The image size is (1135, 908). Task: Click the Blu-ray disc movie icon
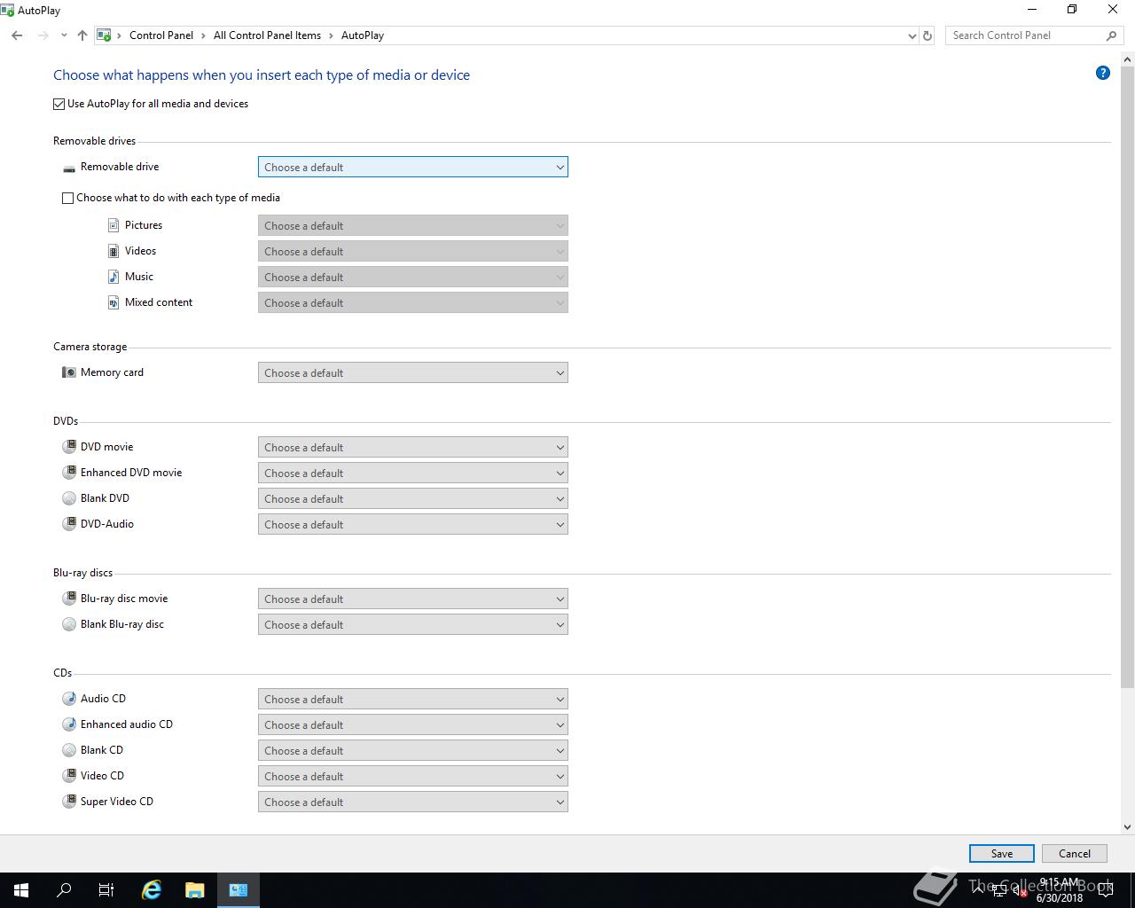pos(69,599)
